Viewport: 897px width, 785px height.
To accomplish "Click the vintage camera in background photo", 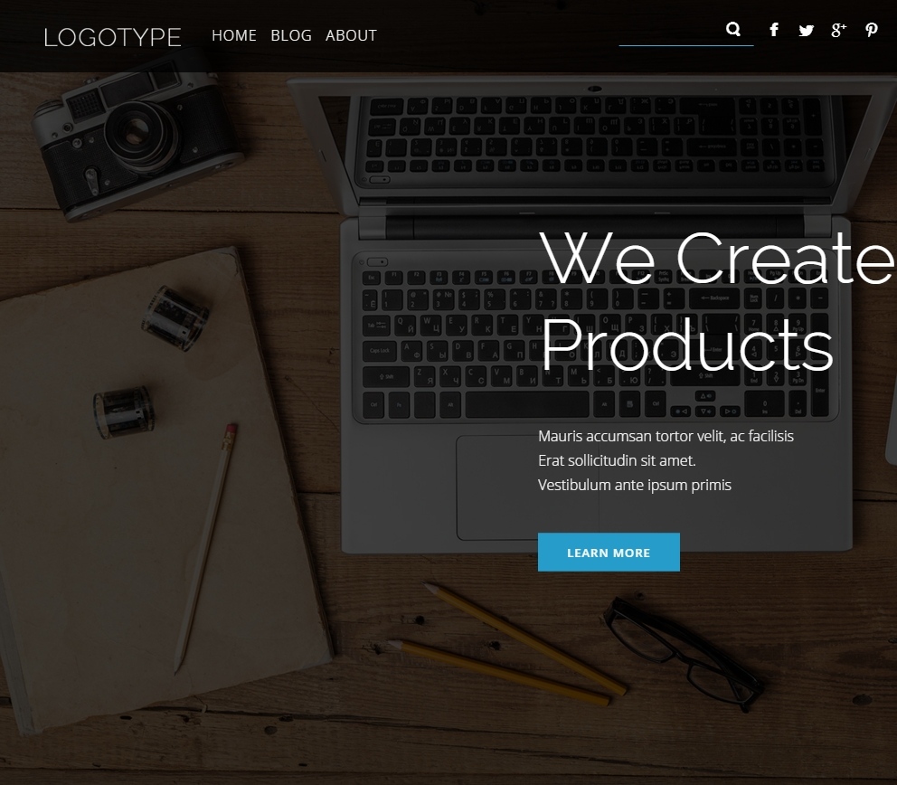I will pyautogui.click(x=137, y=137).
